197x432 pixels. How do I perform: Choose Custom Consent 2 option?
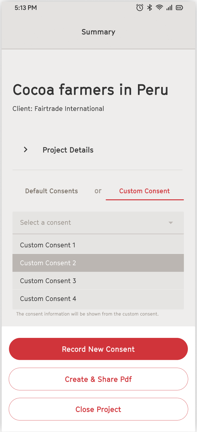tap(98, 263)
